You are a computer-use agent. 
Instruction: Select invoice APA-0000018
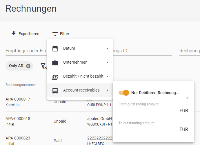click(18, 119)
